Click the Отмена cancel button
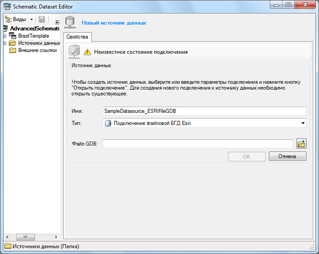Viewport: 319px width, 254px height. tap(287, 156)
